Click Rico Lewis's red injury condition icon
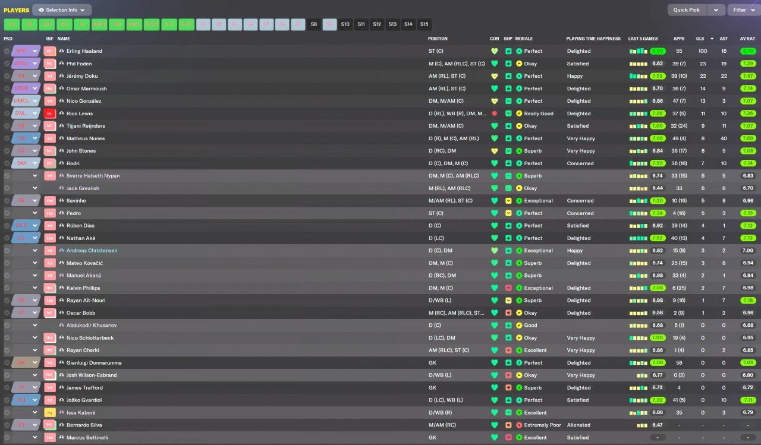761x445 pixels. tap(494, 113)
